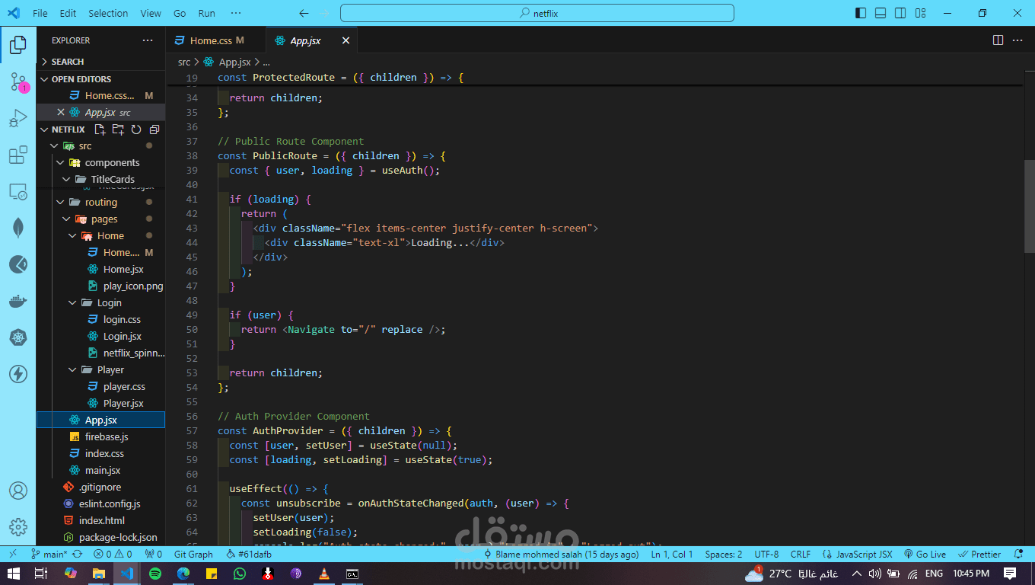Open the Explorer view in activity bar
Viewport: 1035px width, 585px height.
click(x=18, y=46)
